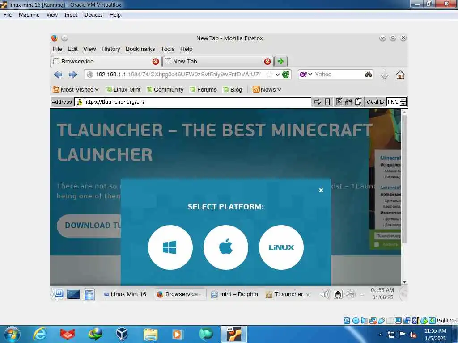This screenshot has height=343, width=458.
Task: Open the Firefox Bookmarks menu
Action: (140, 49)
